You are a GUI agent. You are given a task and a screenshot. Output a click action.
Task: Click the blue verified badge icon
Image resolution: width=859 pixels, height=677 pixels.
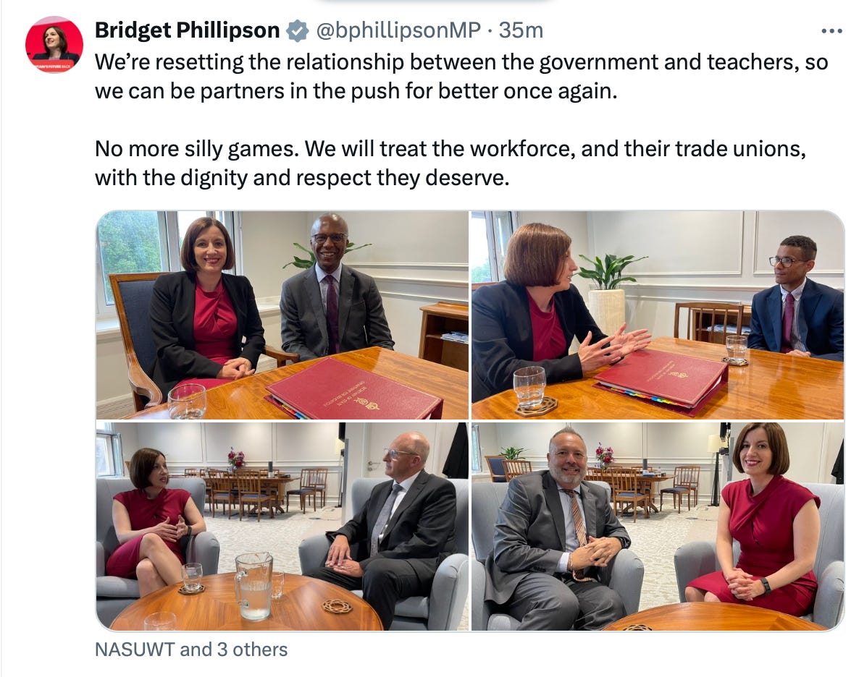pyautogui.click(x=298, y=30)
